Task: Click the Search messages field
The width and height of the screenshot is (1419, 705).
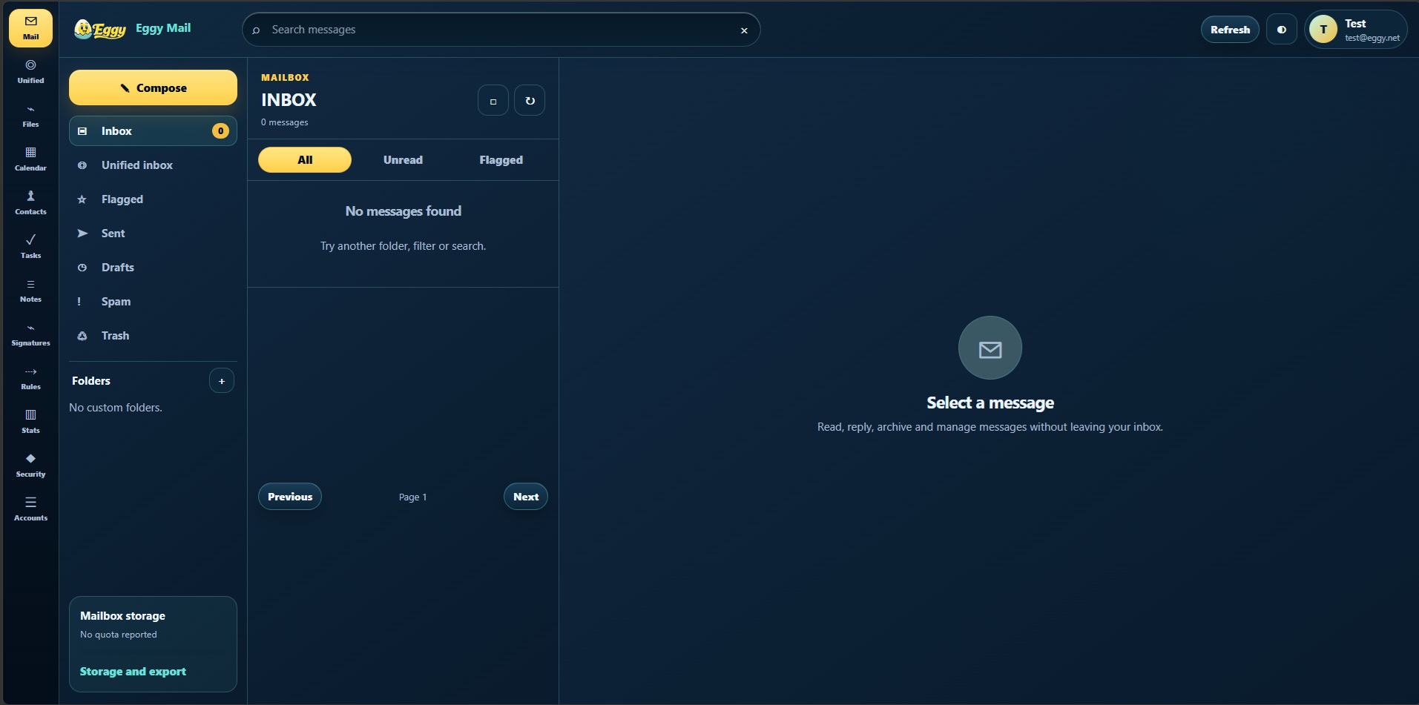Action: (501, 30)
